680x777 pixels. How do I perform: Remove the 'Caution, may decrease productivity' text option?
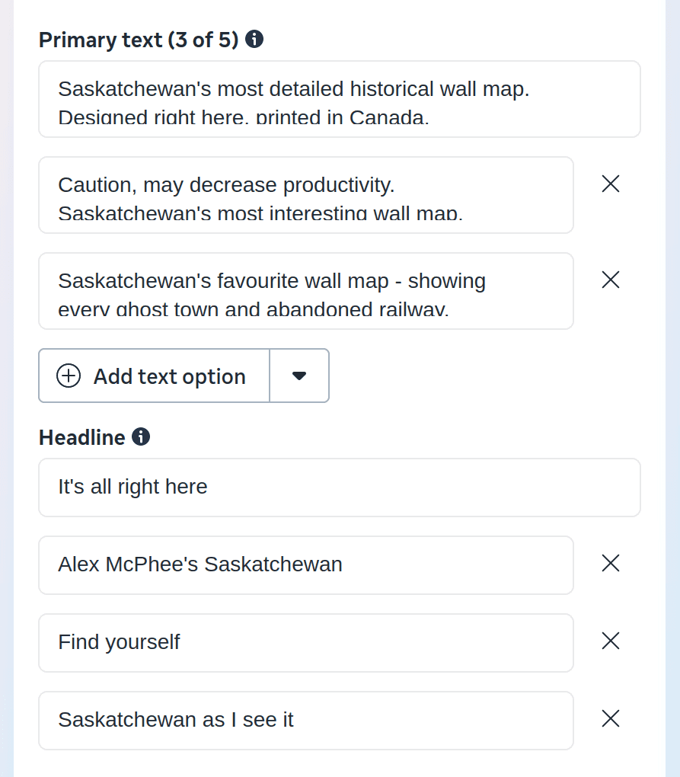[611, 184]
